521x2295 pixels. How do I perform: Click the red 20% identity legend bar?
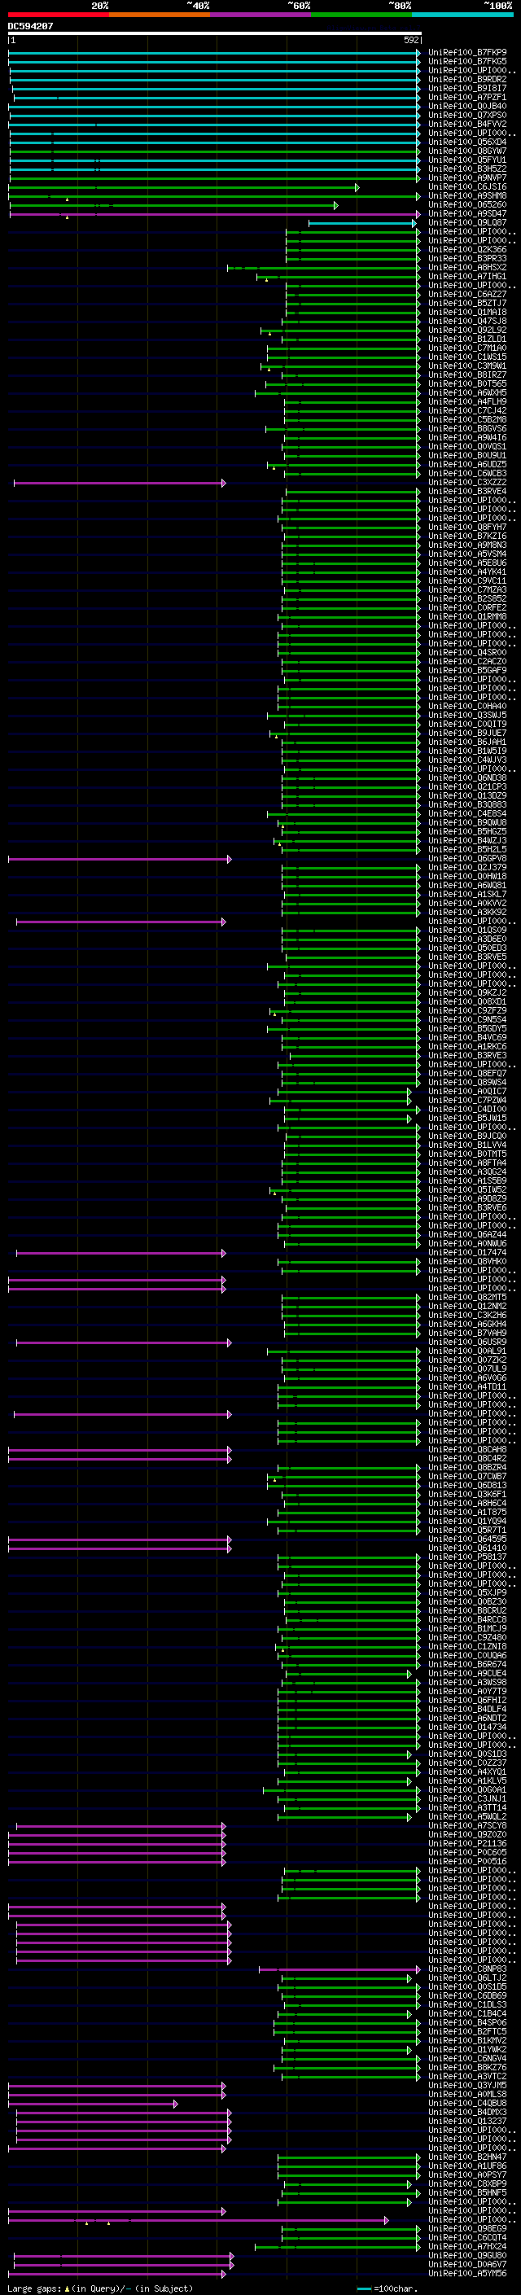59,15
